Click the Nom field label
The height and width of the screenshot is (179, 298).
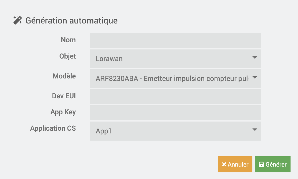coord(68,40)
